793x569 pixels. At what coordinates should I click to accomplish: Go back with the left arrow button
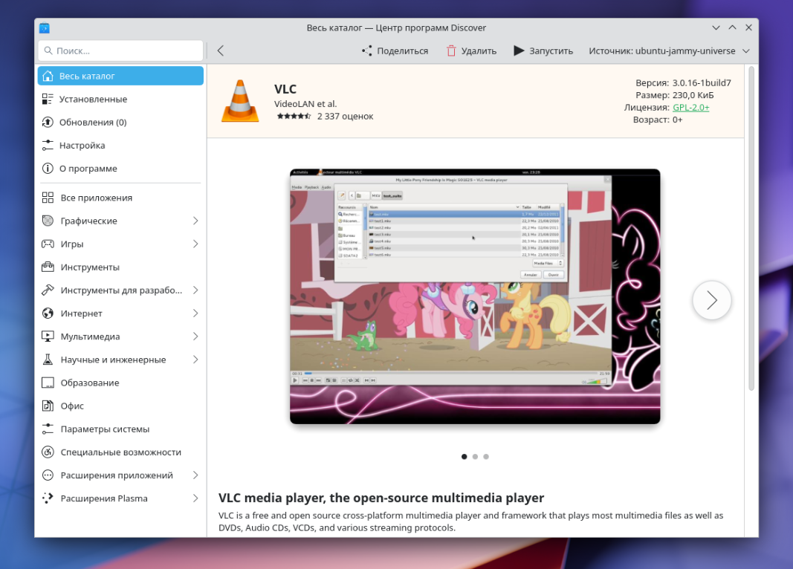(221, 51)
